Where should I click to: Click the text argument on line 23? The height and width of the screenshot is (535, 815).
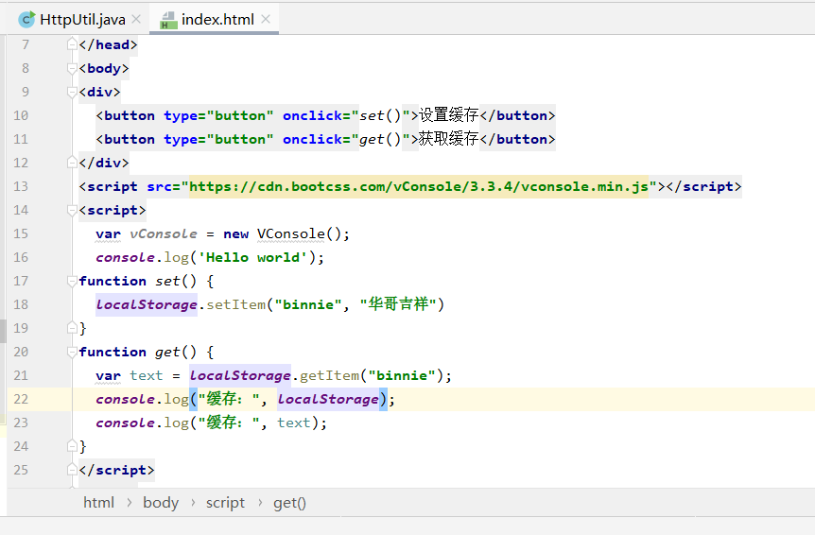coord(294,423)
